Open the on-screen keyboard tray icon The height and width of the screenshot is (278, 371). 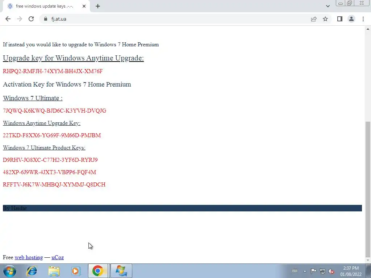pyautogui.click(x=295, y=271)
